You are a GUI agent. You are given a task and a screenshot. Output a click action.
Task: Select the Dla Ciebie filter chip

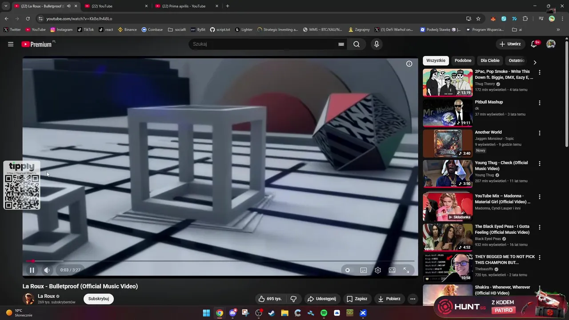pos(490,60)
